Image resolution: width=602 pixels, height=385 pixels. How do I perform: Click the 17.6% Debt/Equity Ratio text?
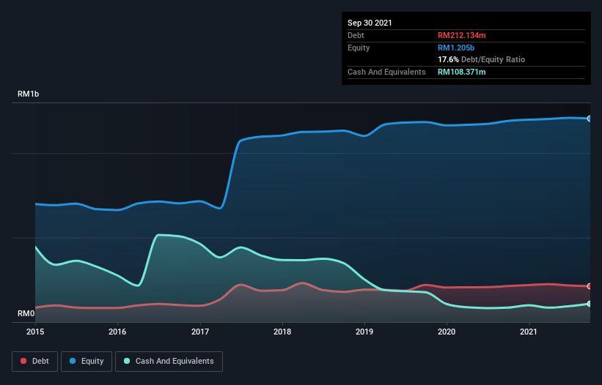click(x=482, y=59)
